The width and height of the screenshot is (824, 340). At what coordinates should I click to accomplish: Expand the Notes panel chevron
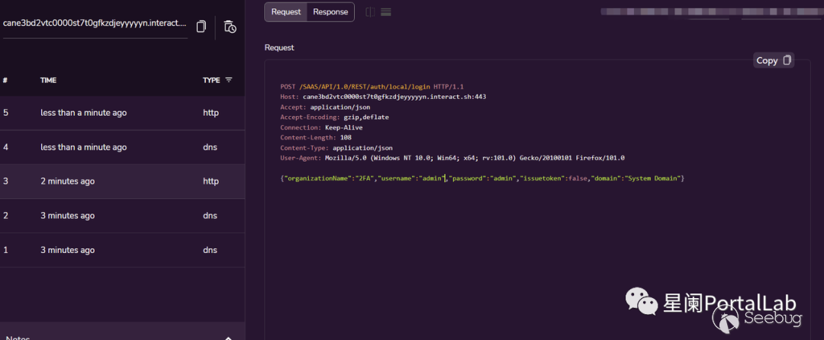(x=227, y=338)
